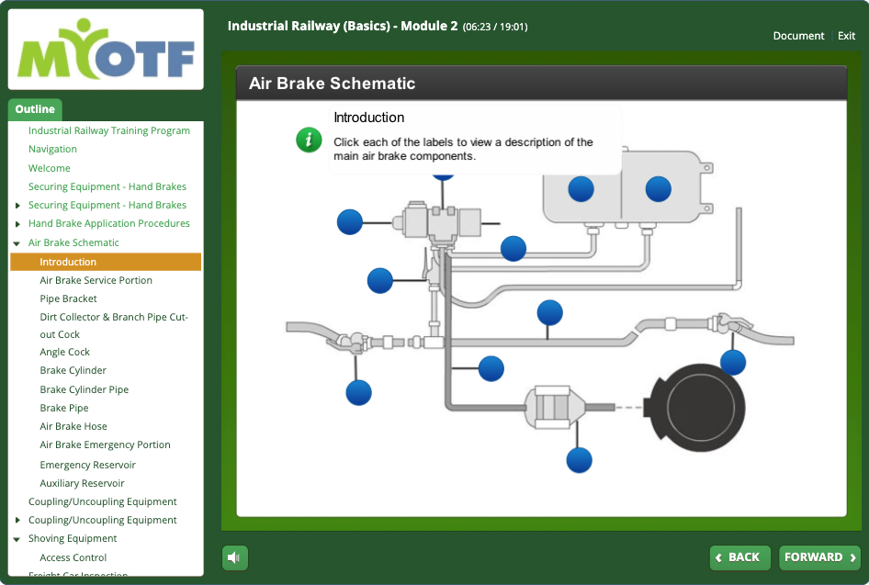Click the MyOTF logo

(x=106, y=50)
